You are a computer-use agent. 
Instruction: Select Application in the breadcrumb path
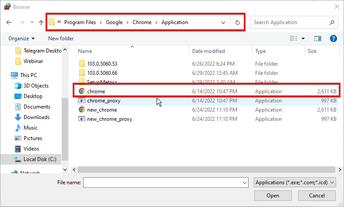point(175,22)
